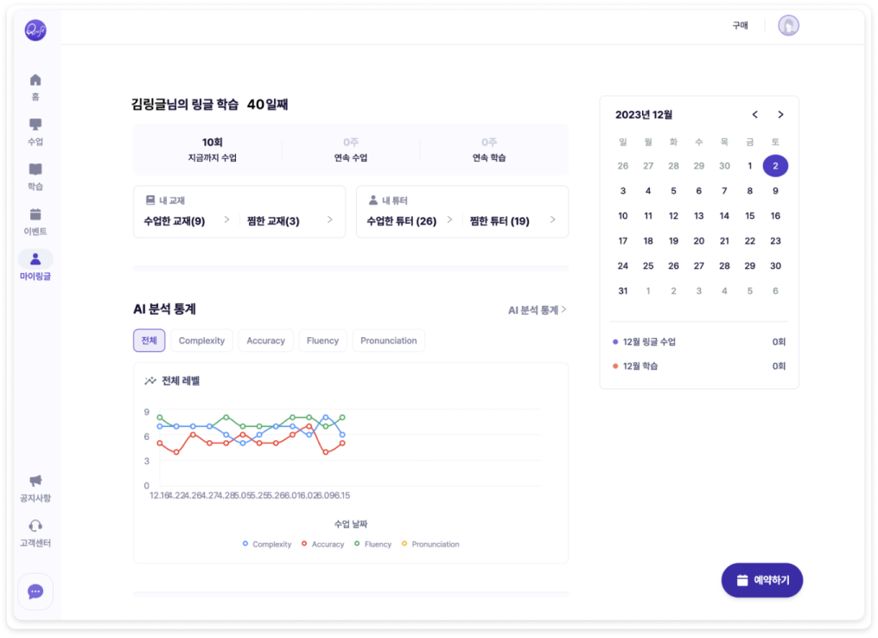Select December 2 on the calendar
The width and height of the screenshot is (878, 638).
[775, 166]
